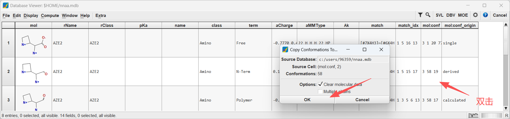Viewport: 510px width, 119px height.
Task: Open the SVL window button
Action: 440,15
